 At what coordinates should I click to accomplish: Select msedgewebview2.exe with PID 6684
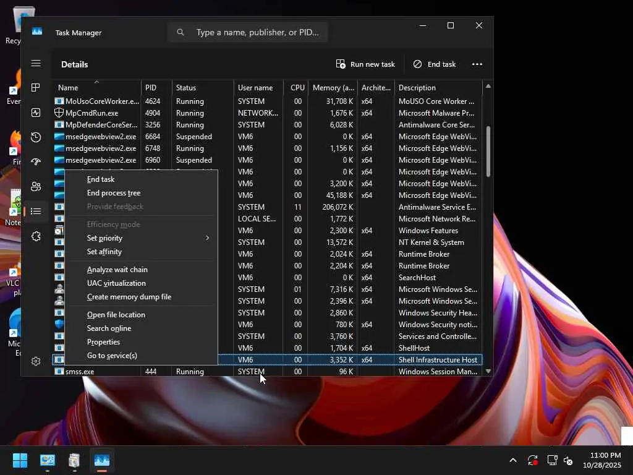(x=267, y=137)
